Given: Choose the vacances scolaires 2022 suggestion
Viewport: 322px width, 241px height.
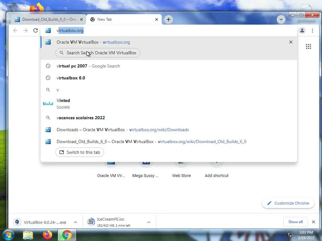Looking at the screenshot, I should (169, 118).
